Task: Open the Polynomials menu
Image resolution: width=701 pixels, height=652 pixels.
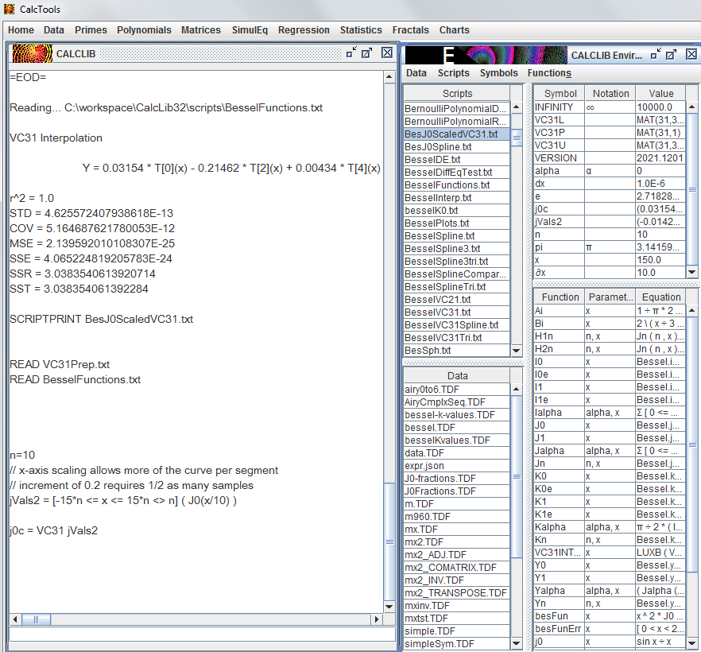Action: [x=144, y=30]
